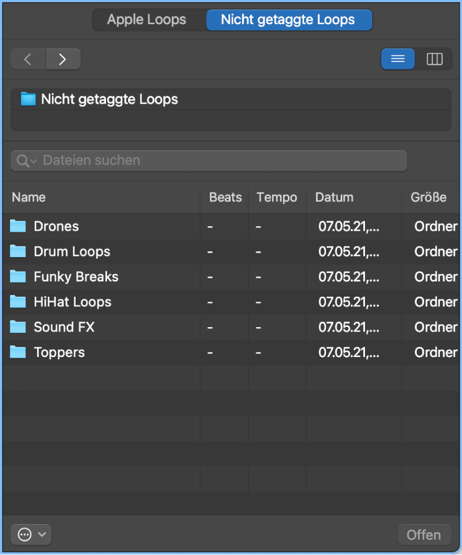
Task: Switch to the Apple Loops tab
Action: point(146,20)
